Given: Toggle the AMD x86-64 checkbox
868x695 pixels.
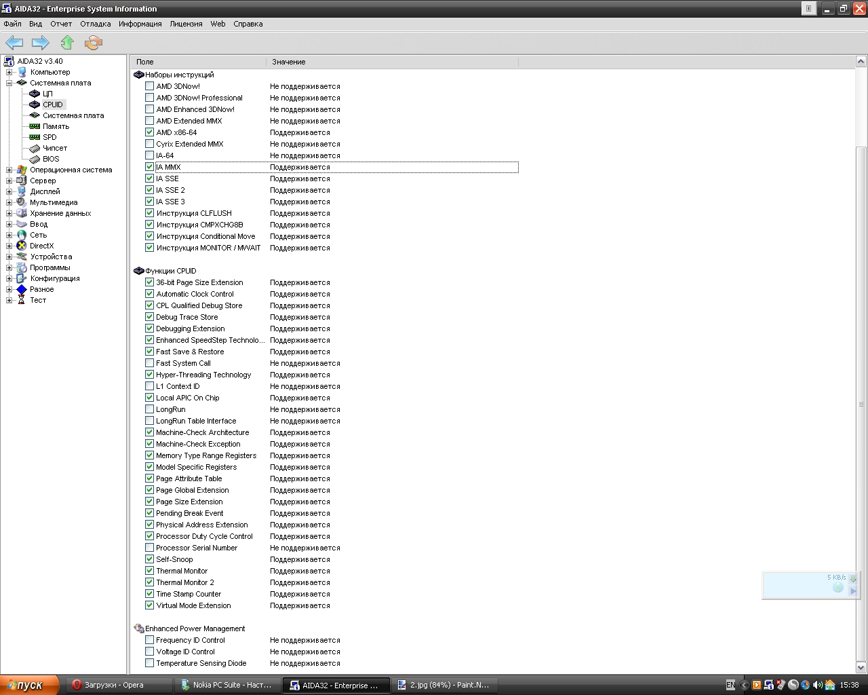Looking at the screenshot, I should tap(149, 132).
